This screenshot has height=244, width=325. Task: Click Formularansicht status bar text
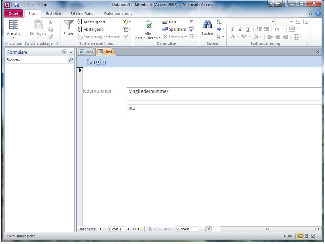coord(21,236)
